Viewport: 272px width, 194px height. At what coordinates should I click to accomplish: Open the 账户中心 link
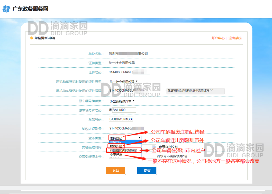tap(218, 38)
